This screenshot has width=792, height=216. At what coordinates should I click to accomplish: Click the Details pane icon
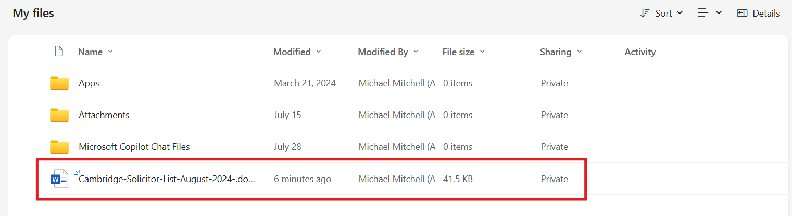tap(743, 14)
